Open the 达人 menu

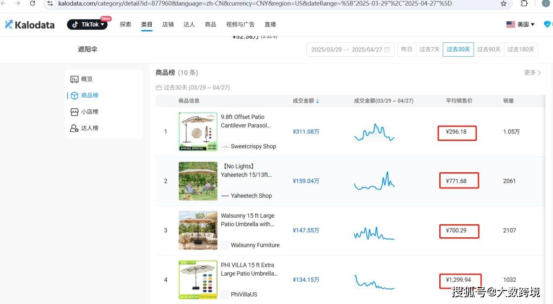(x=189, y=24)
